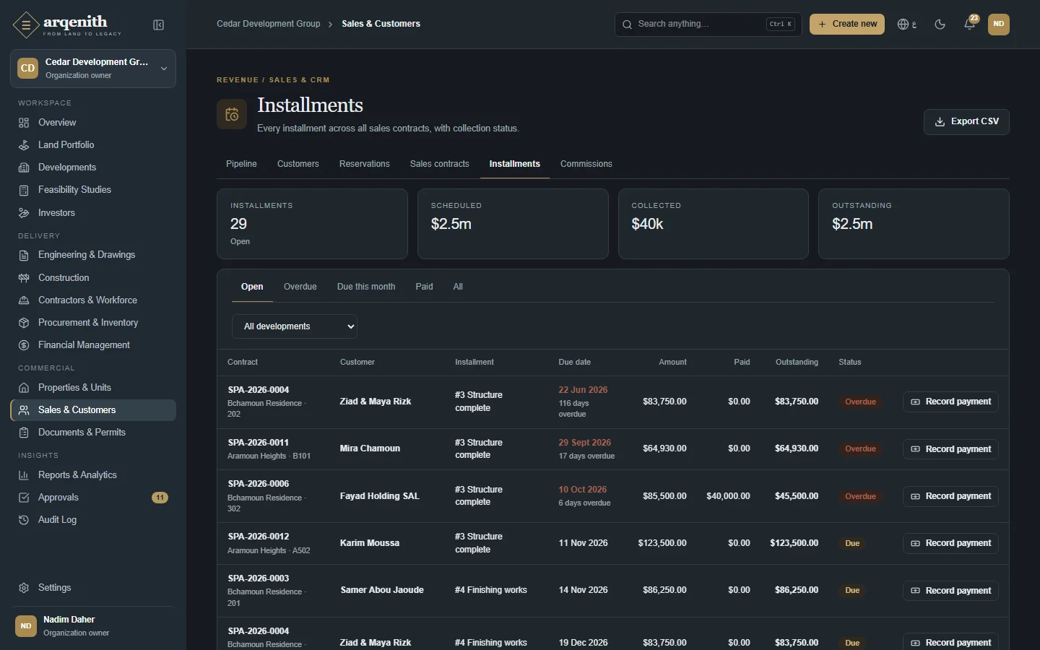Open Feasibility Studies
This screenshot has height=650, width=1040.
coord(93,190)
